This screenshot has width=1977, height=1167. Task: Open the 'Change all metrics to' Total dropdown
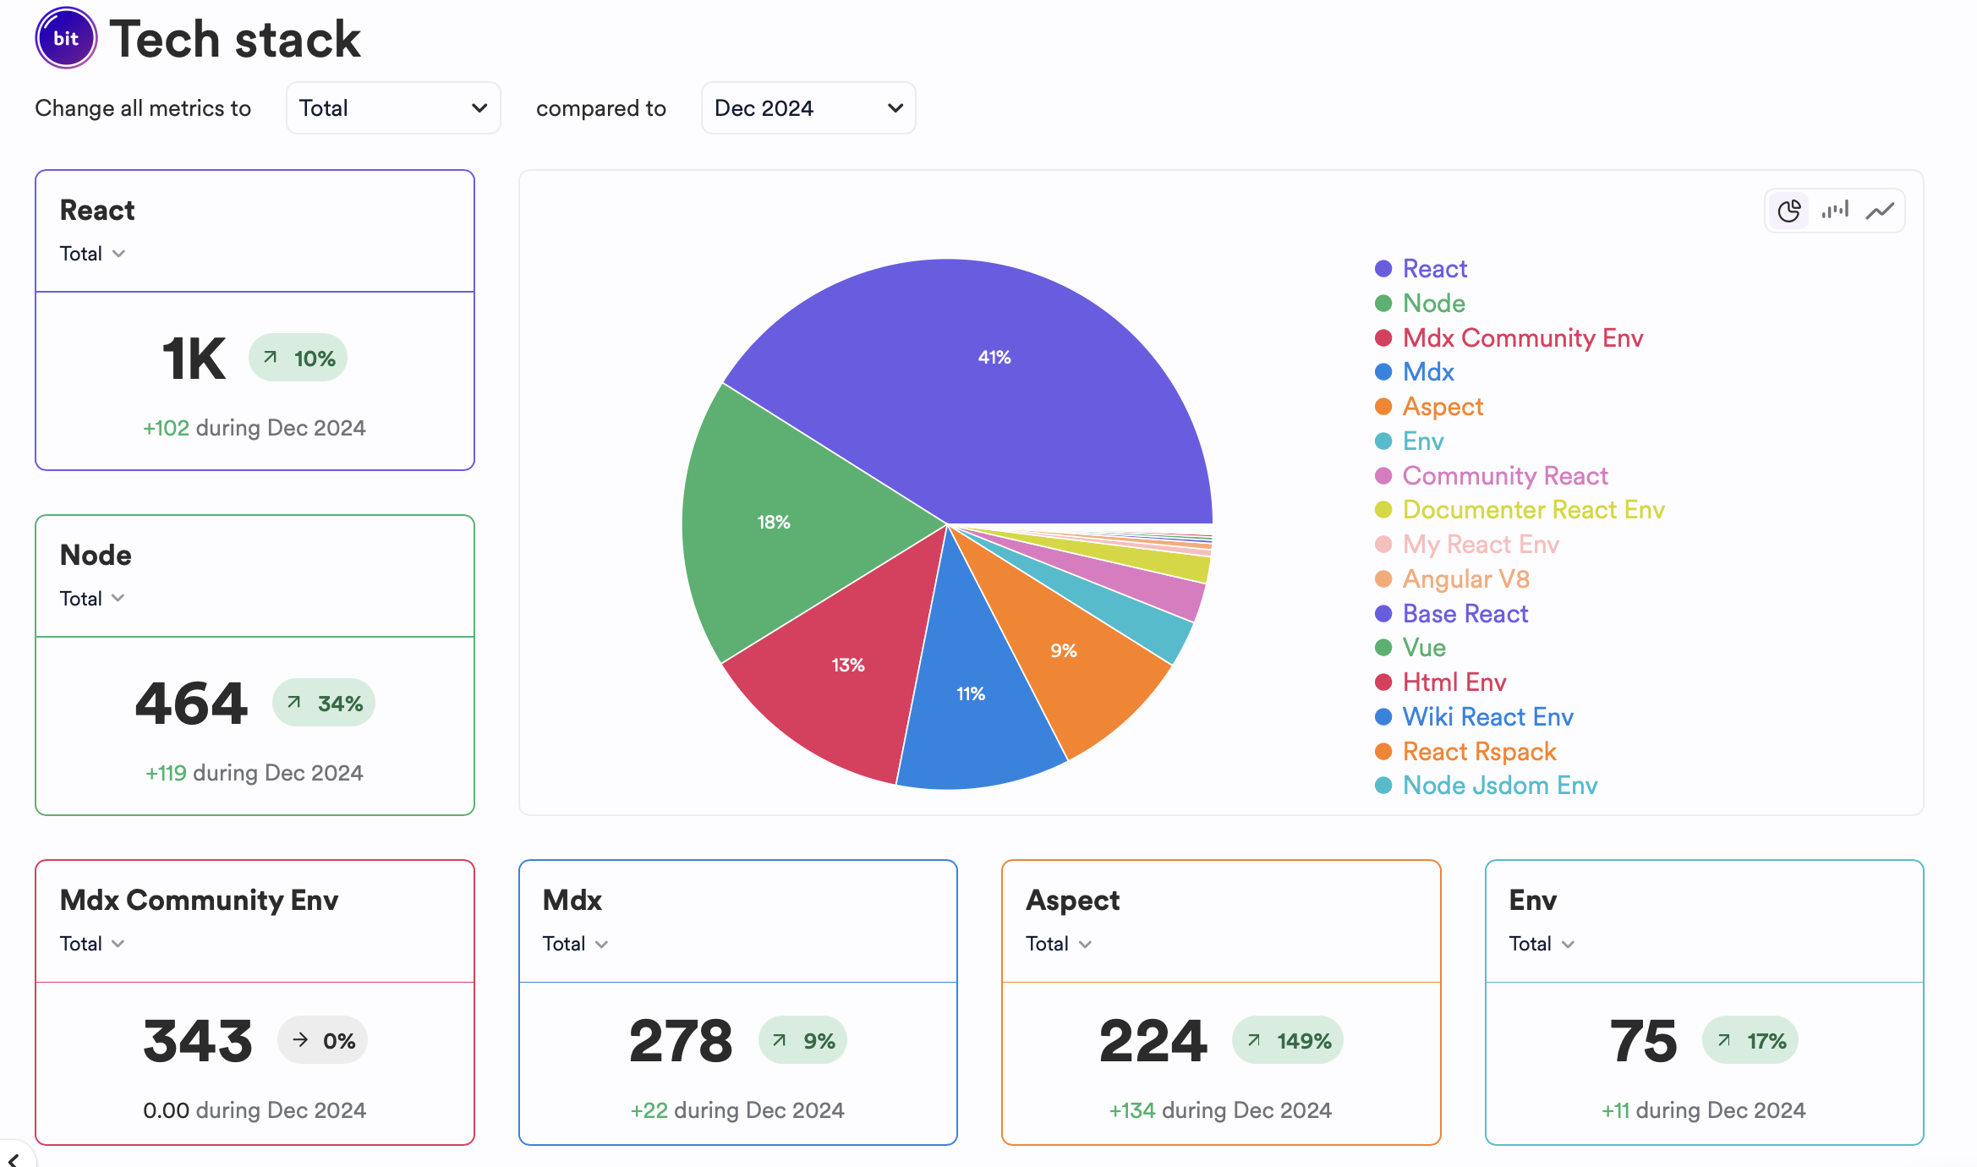(x=393, y=107)
